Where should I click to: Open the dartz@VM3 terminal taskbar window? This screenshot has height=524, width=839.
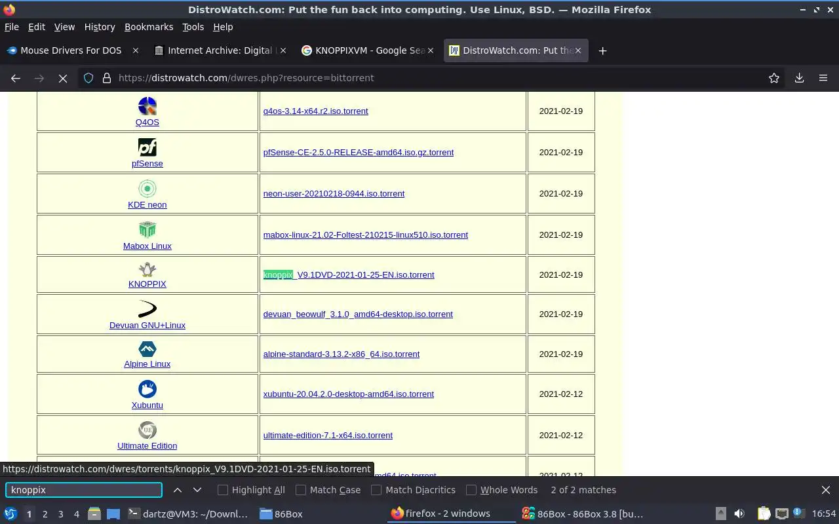click(188, 514)
